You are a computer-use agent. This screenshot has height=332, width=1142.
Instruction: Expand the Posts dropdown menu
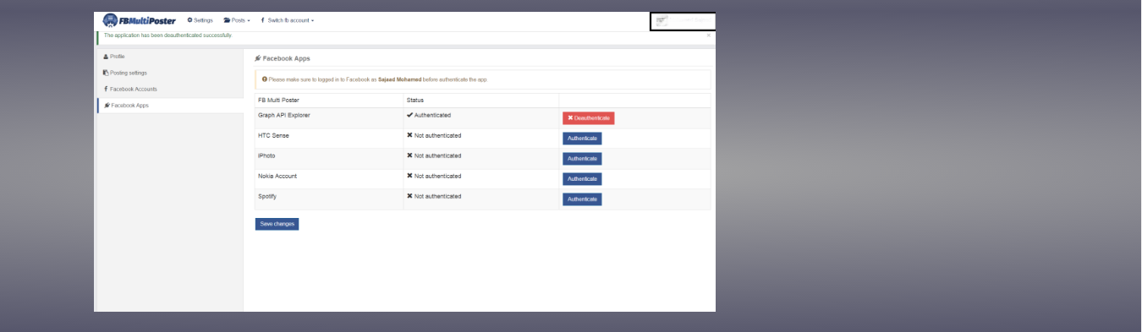point(237,20)
